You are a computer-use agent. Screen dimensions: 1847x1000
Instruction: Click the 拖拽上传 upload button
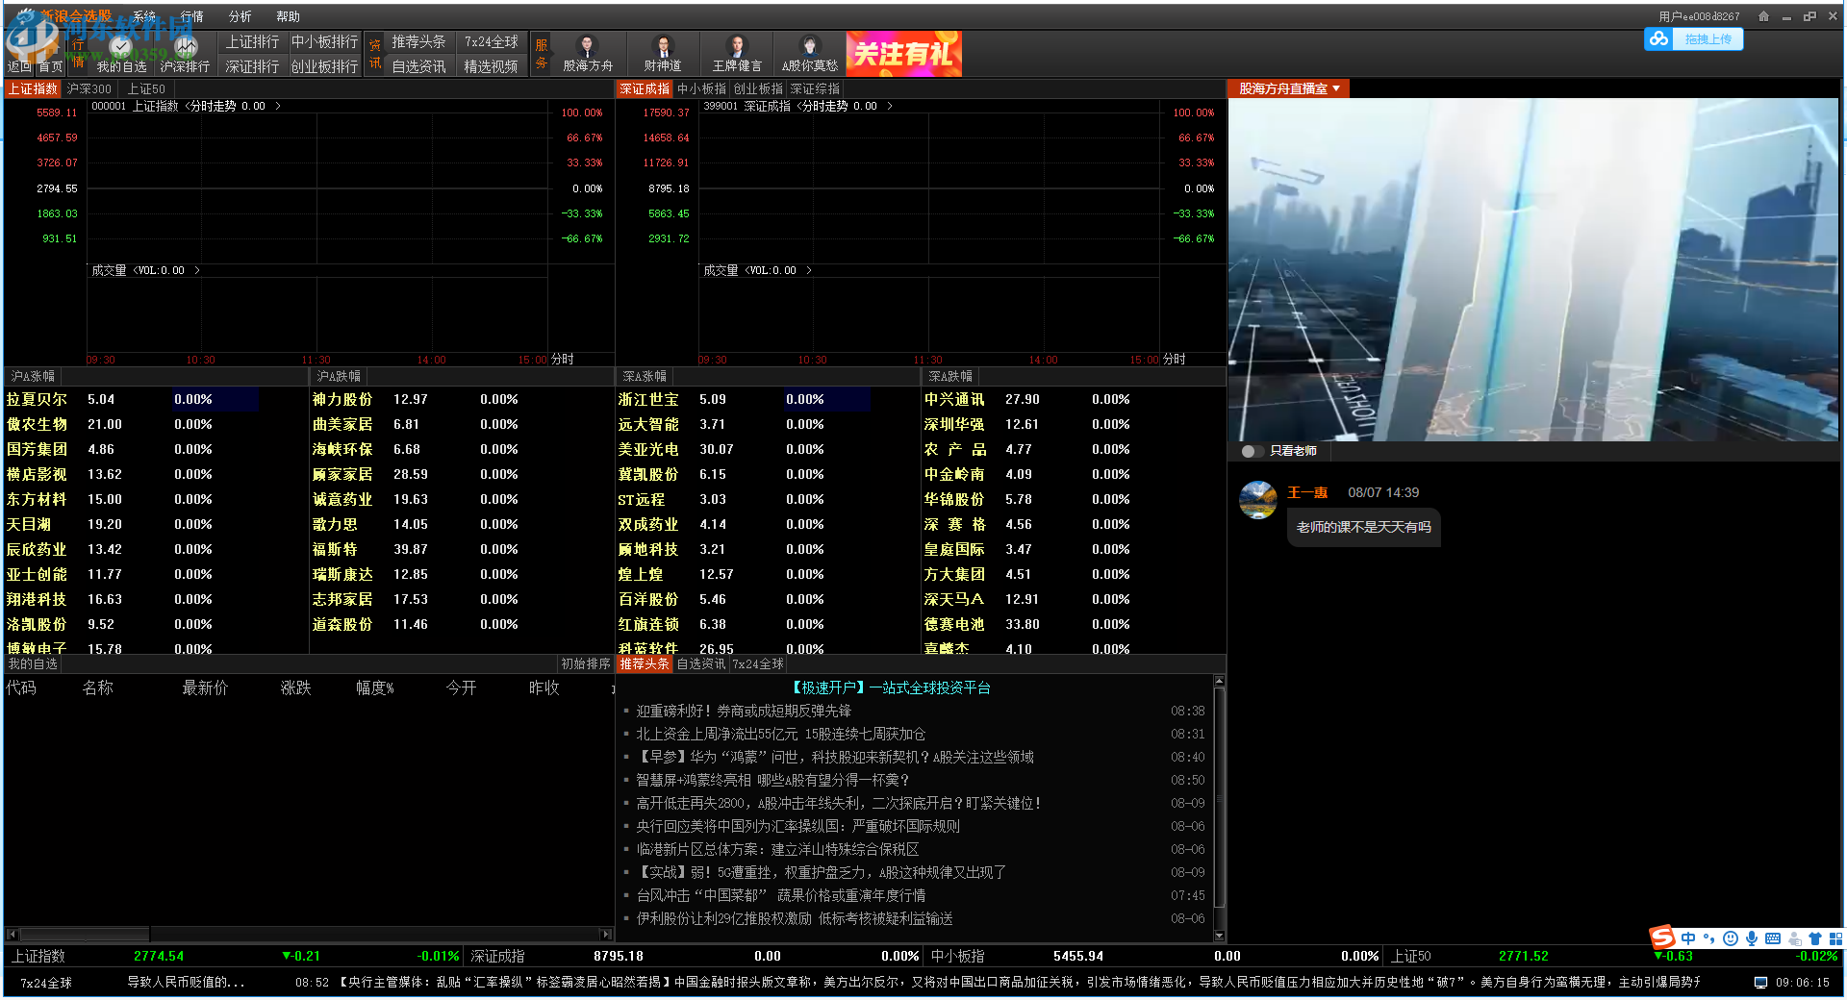(x=1708, y=39)
